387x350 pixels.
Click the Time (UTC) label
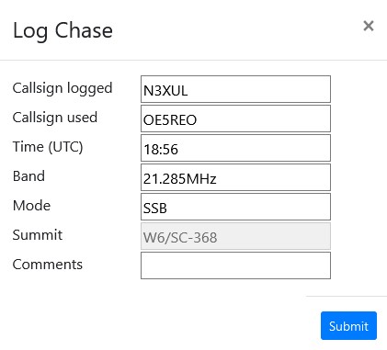coord(48,147)
